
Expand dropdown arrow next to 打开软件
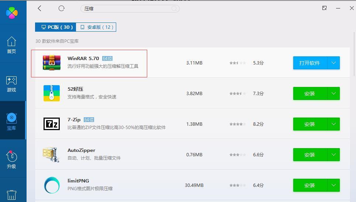pos(333,63)
